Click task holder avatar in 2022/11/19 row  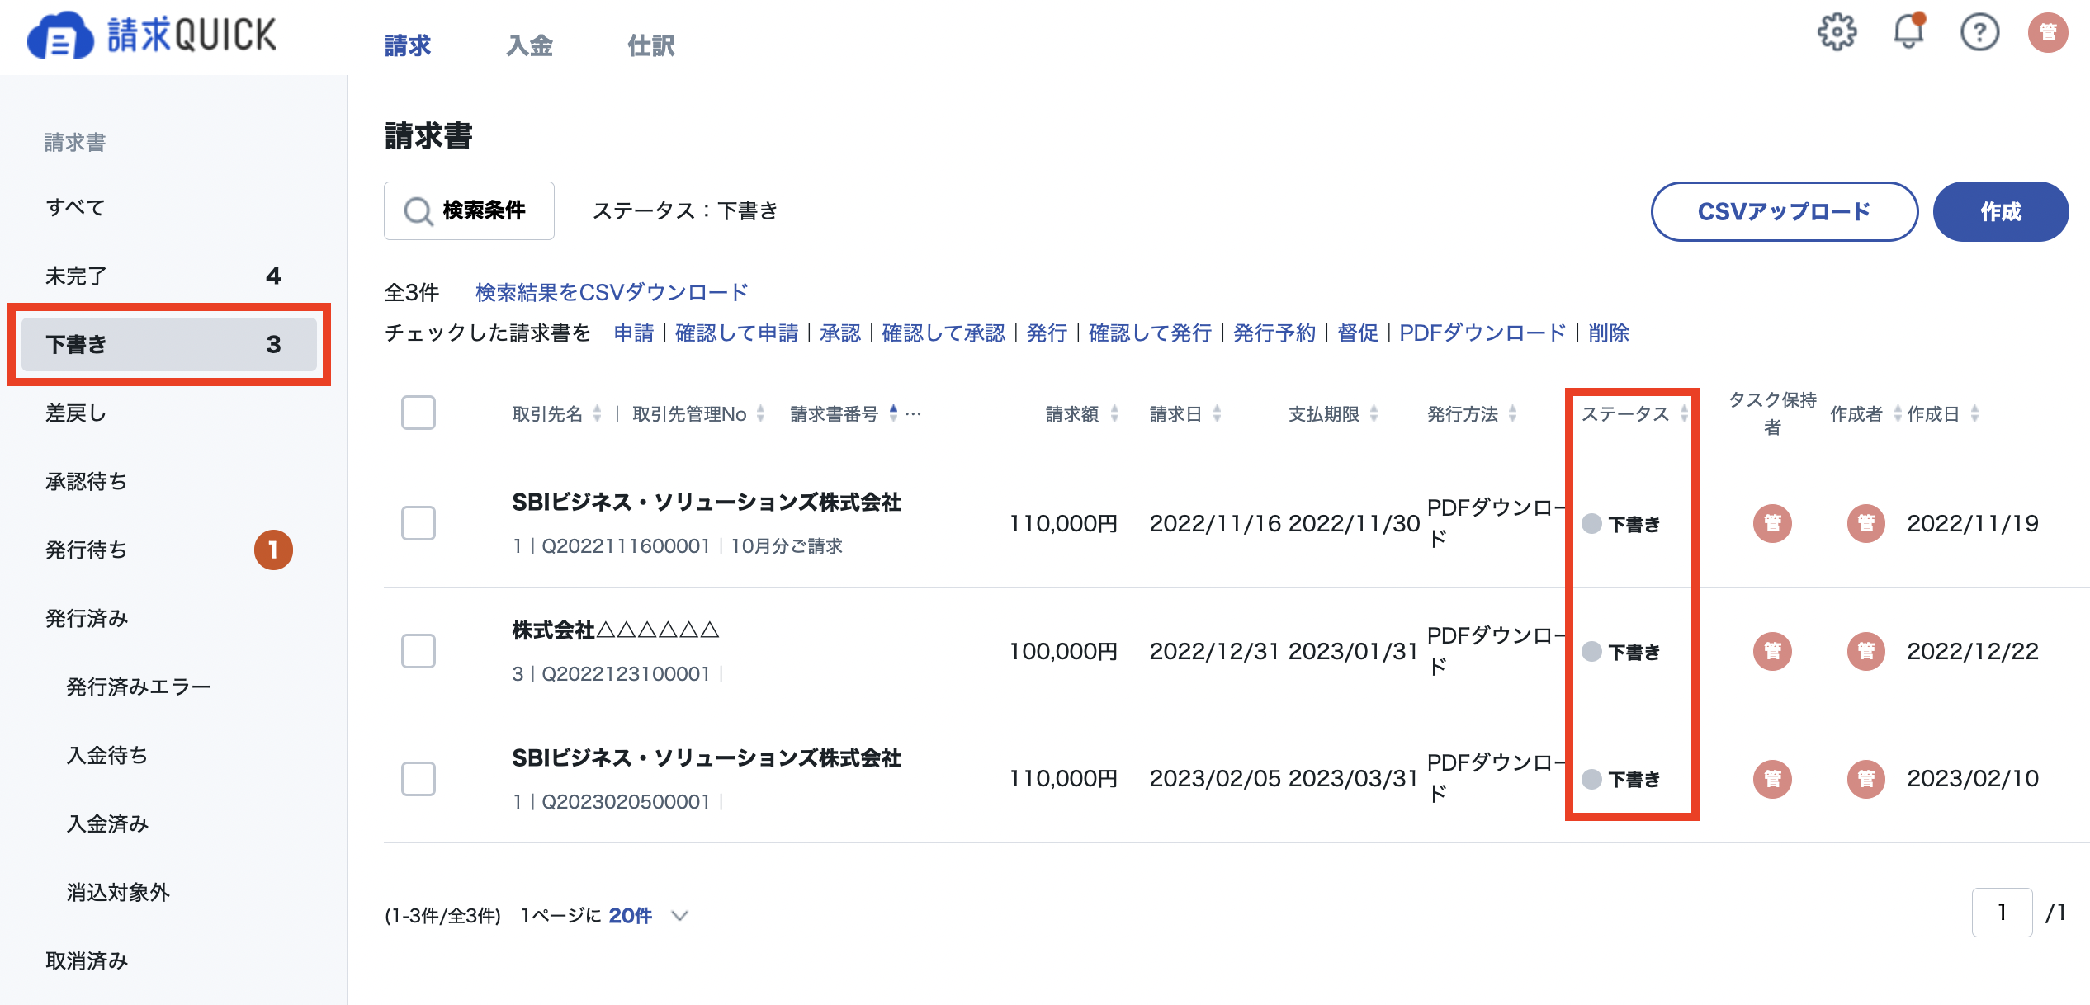(1772, 523)
